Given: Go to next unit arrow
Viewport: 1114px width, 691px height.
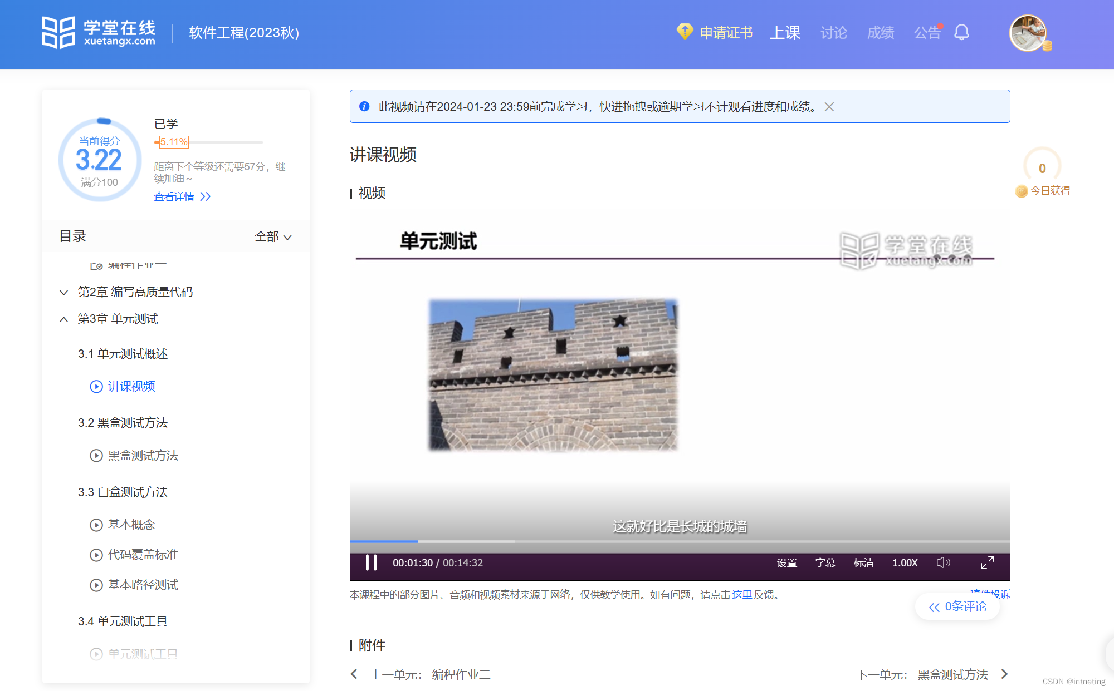Looking at the screenshot, I should pos(1004,674).
